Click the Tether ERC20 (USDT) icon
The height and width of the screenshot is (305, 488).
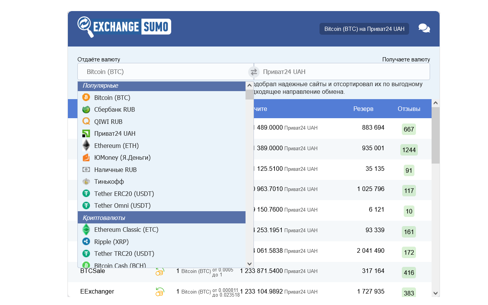coord(86,194)
